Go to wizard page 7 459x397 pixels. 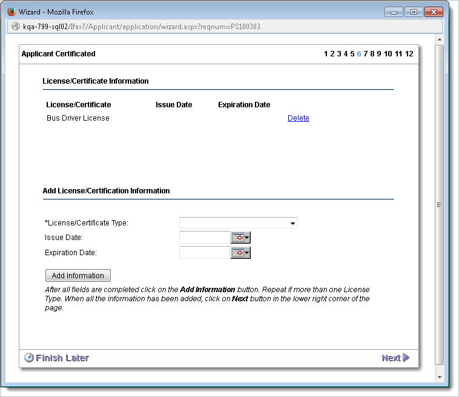pyautogui.click(x=366, y=54)
